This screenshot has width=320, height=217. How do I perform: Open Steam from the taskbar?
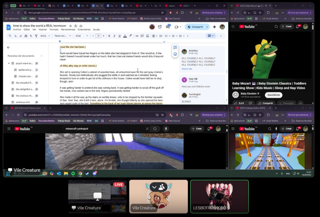(87, 174)
